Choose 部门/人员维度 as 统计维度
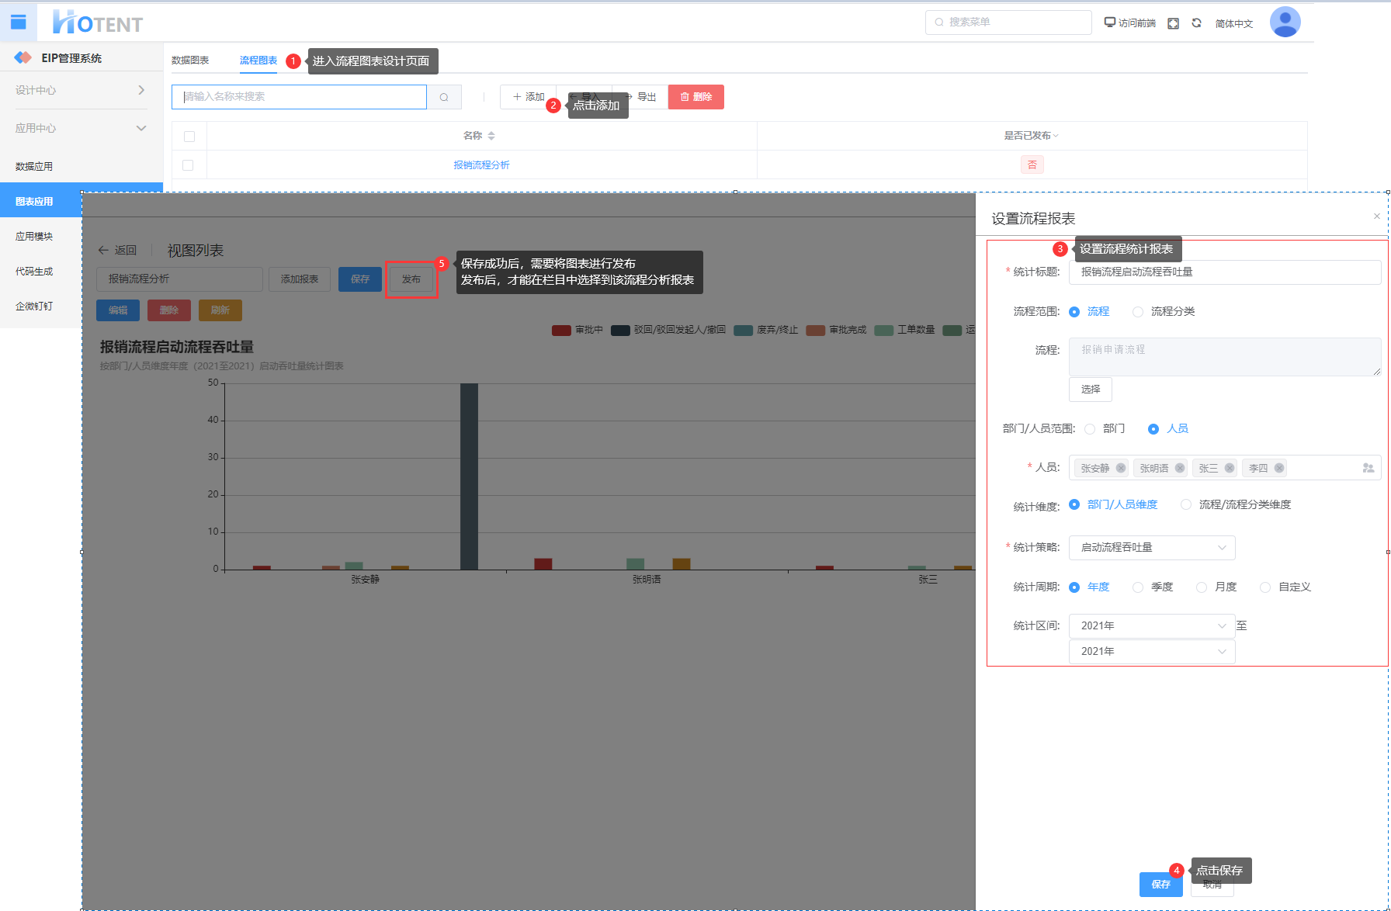Screen dimensions: 1391x911 (x=1074, y=504)
